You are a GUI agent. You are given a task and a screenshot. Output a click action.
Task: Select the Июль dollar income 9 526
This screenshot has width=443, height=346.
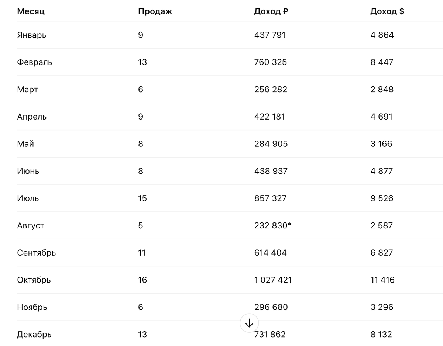[x=382, y=198]
